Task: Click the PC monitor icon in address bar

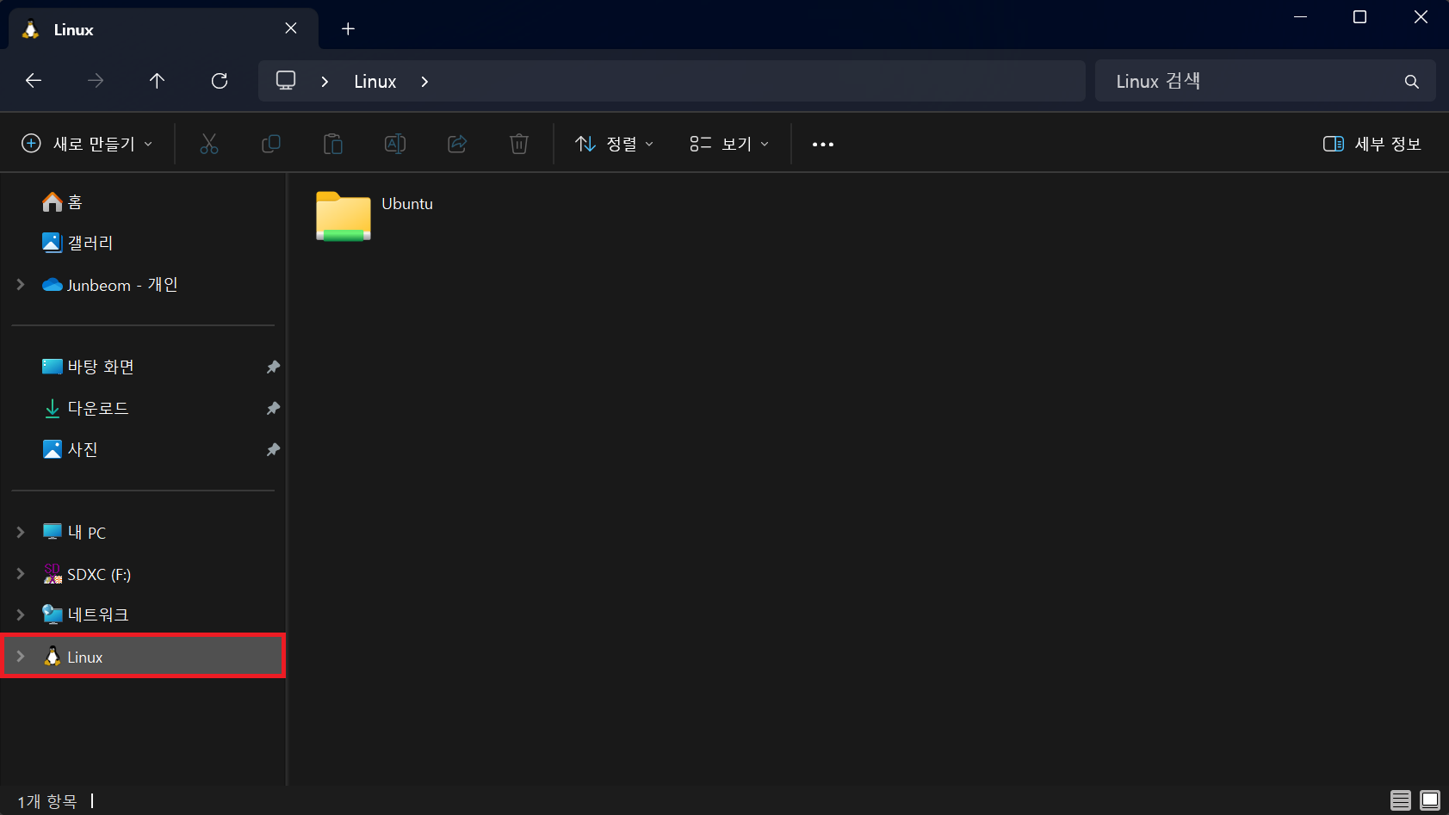Action: tap(286, 81)
